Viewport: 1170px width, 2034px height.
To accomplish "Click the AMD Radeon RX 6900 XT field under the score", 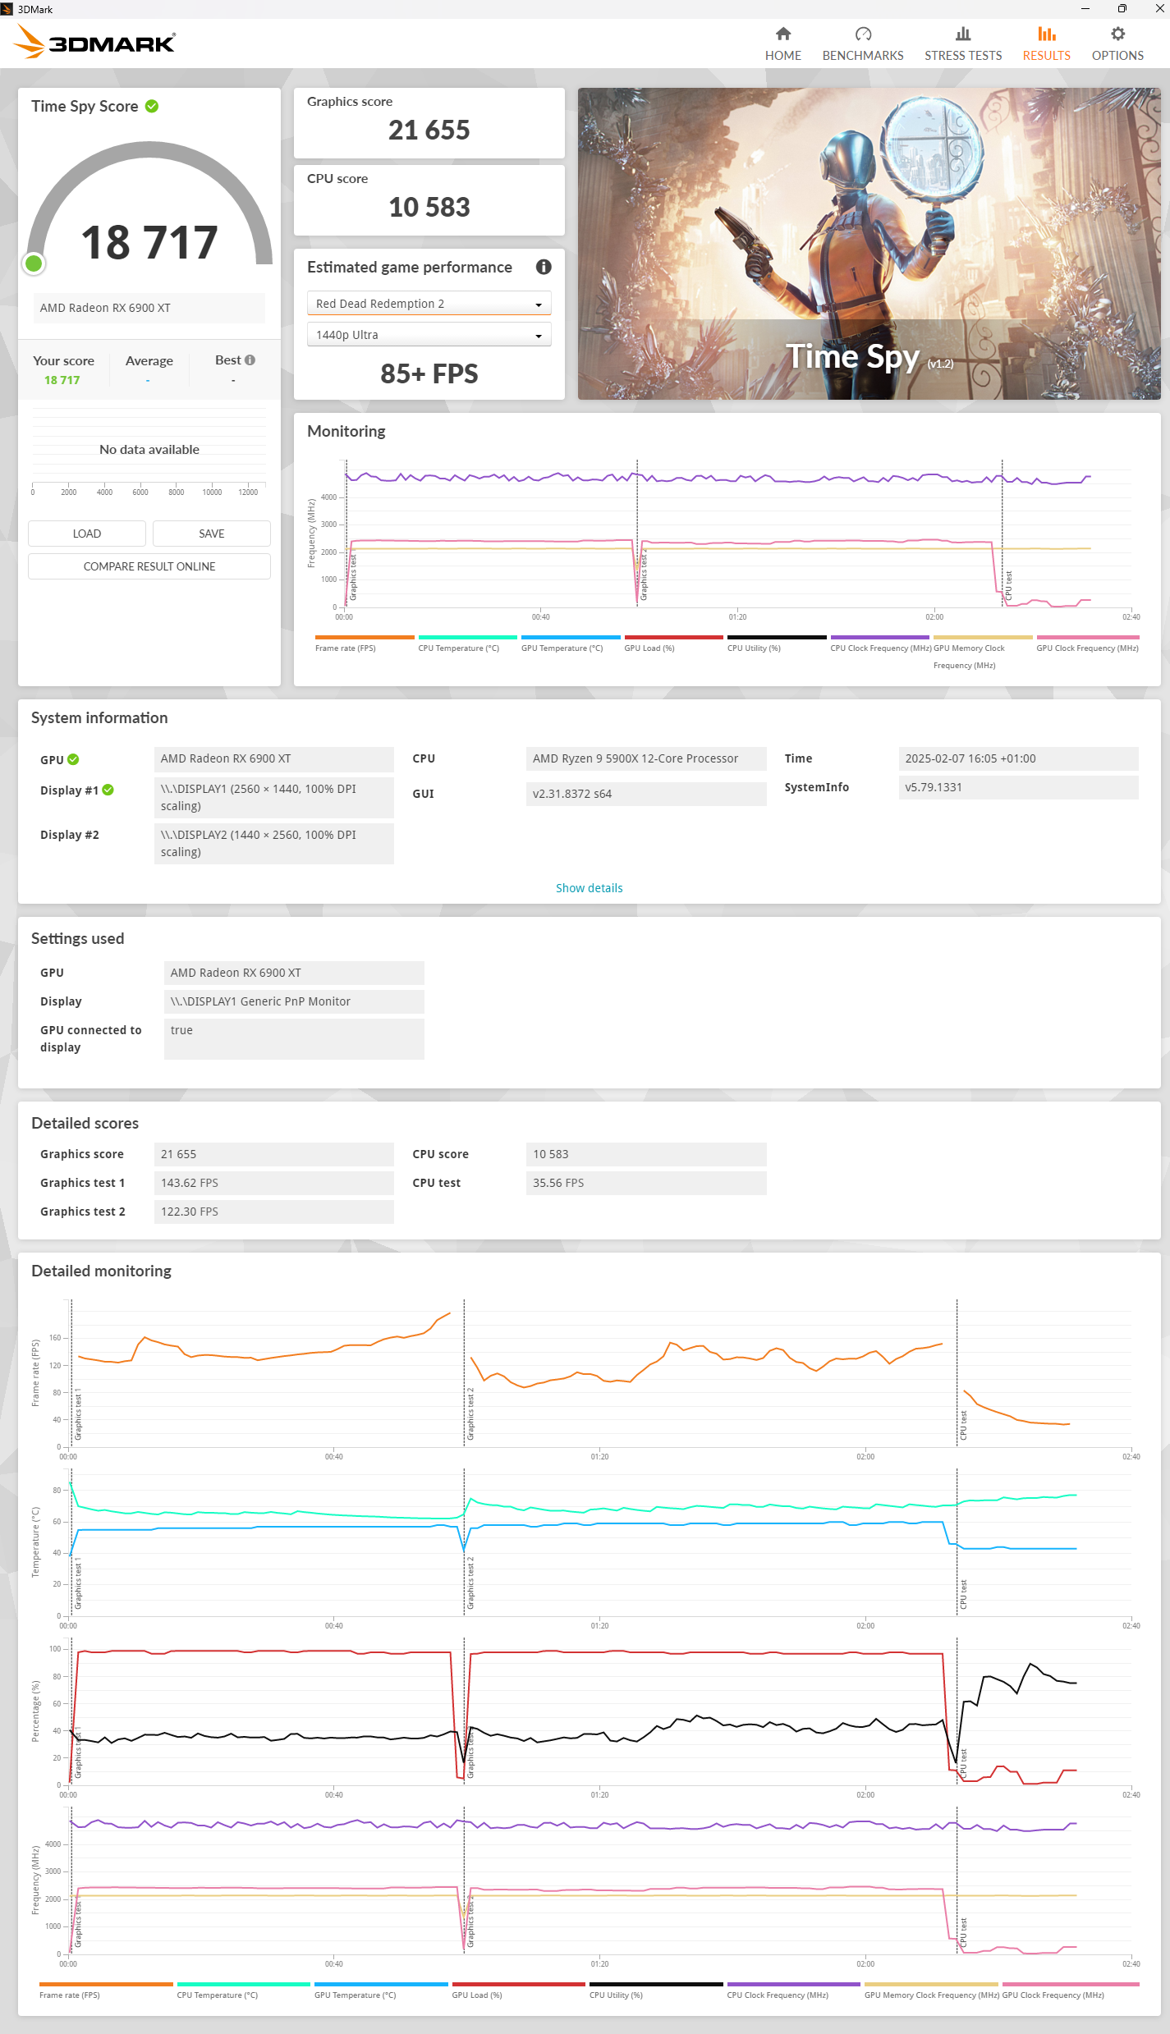I will 149,308.
